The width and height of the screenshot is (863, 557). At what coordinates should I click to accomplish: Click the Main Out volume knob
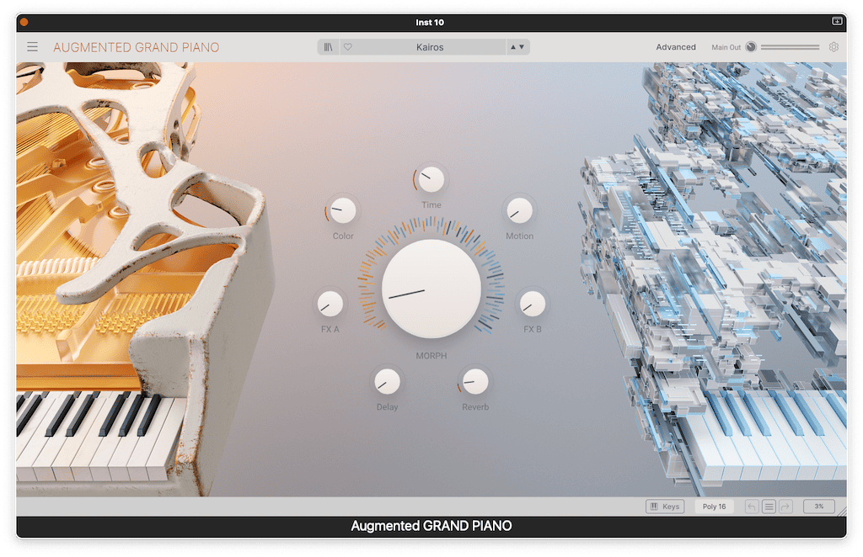click(751, 47)
